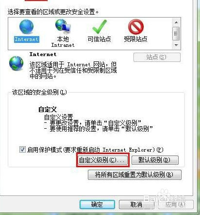This screenshot has width=200, height=215.
Task: Select the Internet zone globe icon
Action: pyautogui.click(x=26, y=27)
